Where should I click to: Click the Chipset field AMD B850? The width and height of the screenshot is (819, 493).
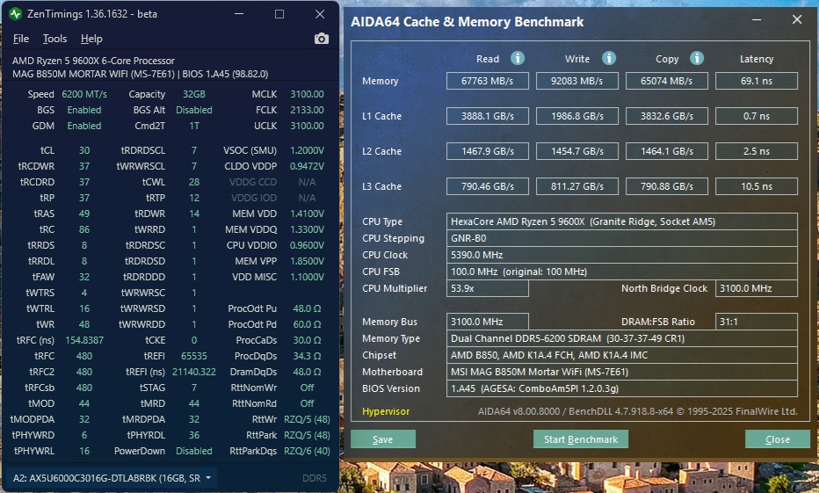621,355
